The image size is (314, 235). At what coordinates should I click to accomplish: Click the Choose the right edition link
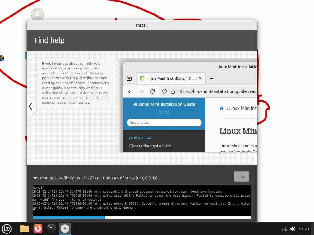[x=150, y=146]
